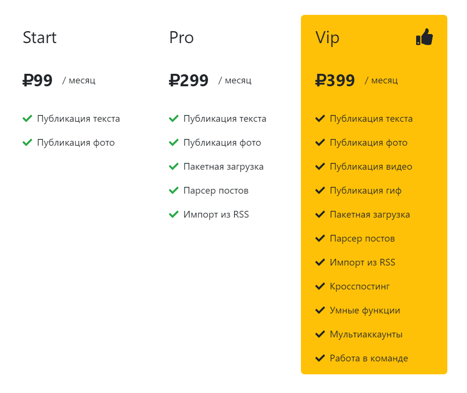Click the checkmark next to Публикация видео

tap(320, 166)
